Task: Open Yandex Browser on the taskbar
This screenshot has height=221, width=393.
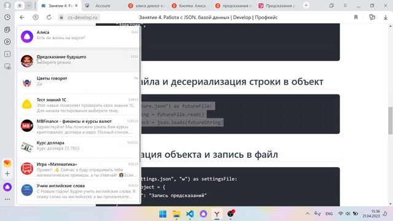Action: tap(217, 214)
